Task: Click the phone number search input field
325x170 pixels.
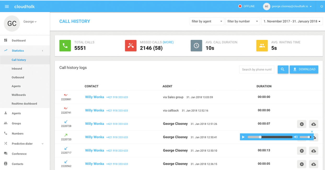Action: [x=257, y=69]
